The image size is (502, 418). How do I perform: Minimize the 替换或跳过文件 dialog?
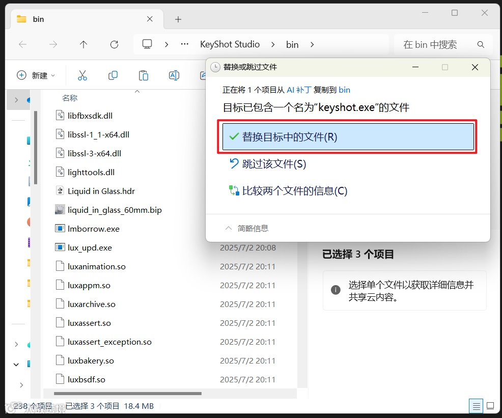tap(415, 67)
